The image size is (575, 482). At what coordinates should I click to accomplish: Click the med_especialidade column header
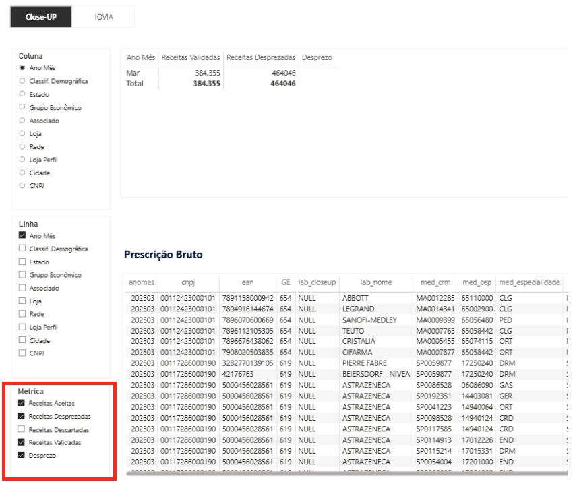pos(529,282)
